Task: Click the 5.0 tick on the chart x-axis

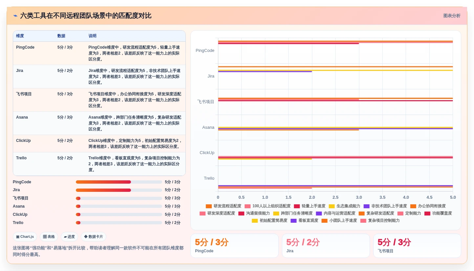Action: tap(453, 197)
